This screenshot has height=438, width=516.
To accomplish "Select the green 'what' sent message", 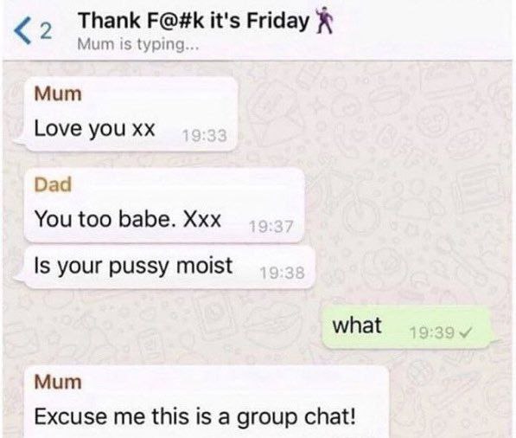I will (405, 327).
